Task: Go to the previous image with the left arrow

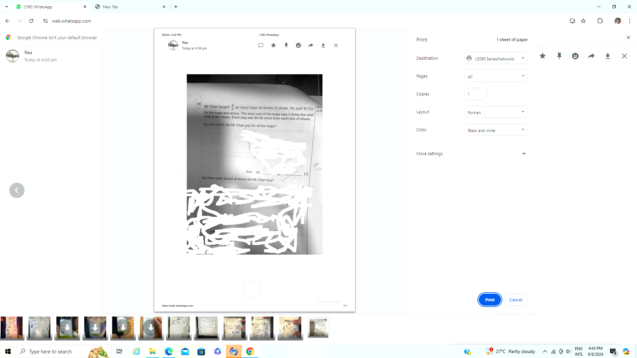Action: tap(17, 190)
